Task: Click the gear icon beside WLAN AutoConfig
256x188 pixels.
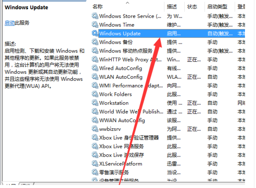Action: (95, 77)
